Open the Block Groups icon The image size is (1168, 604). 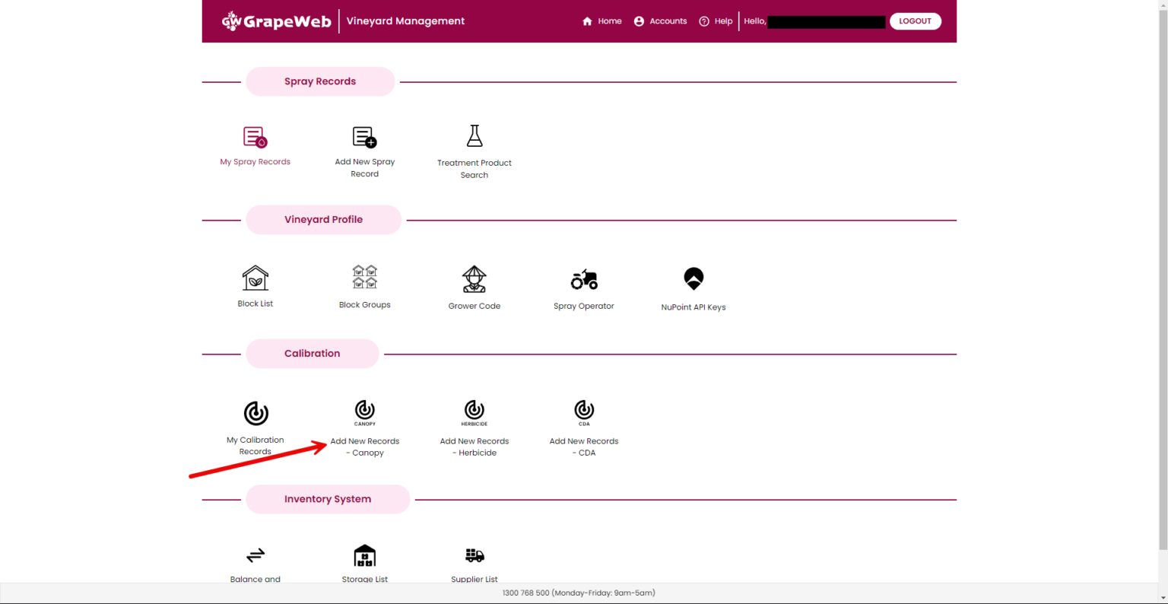[x=365, y=277]
